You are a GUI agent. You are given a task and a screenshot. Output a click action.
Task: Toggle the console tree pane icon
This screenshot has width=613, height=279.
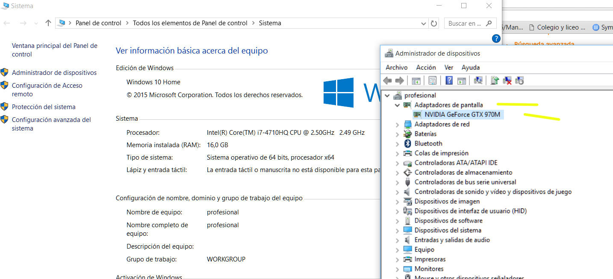point(416,80)
